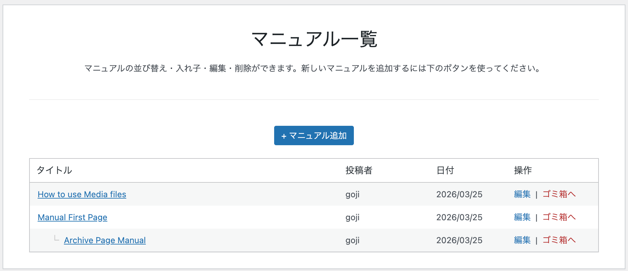
Task: Click the 操作 column header
Action: (523, 170)
